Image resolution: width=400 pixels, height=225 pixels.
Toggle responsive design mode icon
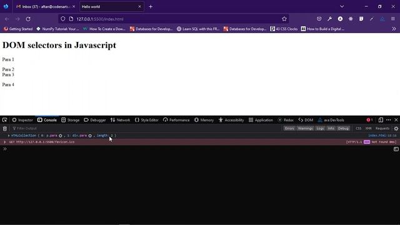(381, 120)
